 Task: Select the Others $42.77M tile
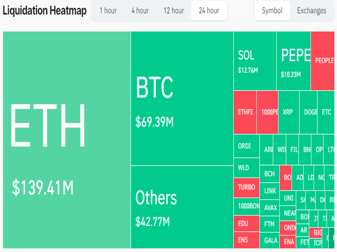pos(182,207)
